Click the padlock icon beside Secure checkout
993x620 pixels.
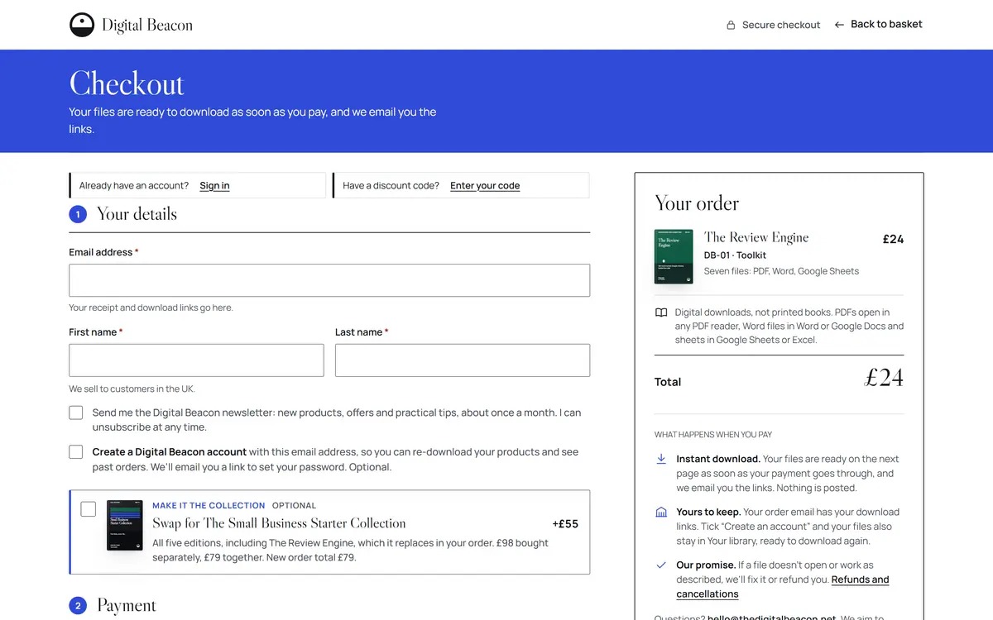pos(731,25)
